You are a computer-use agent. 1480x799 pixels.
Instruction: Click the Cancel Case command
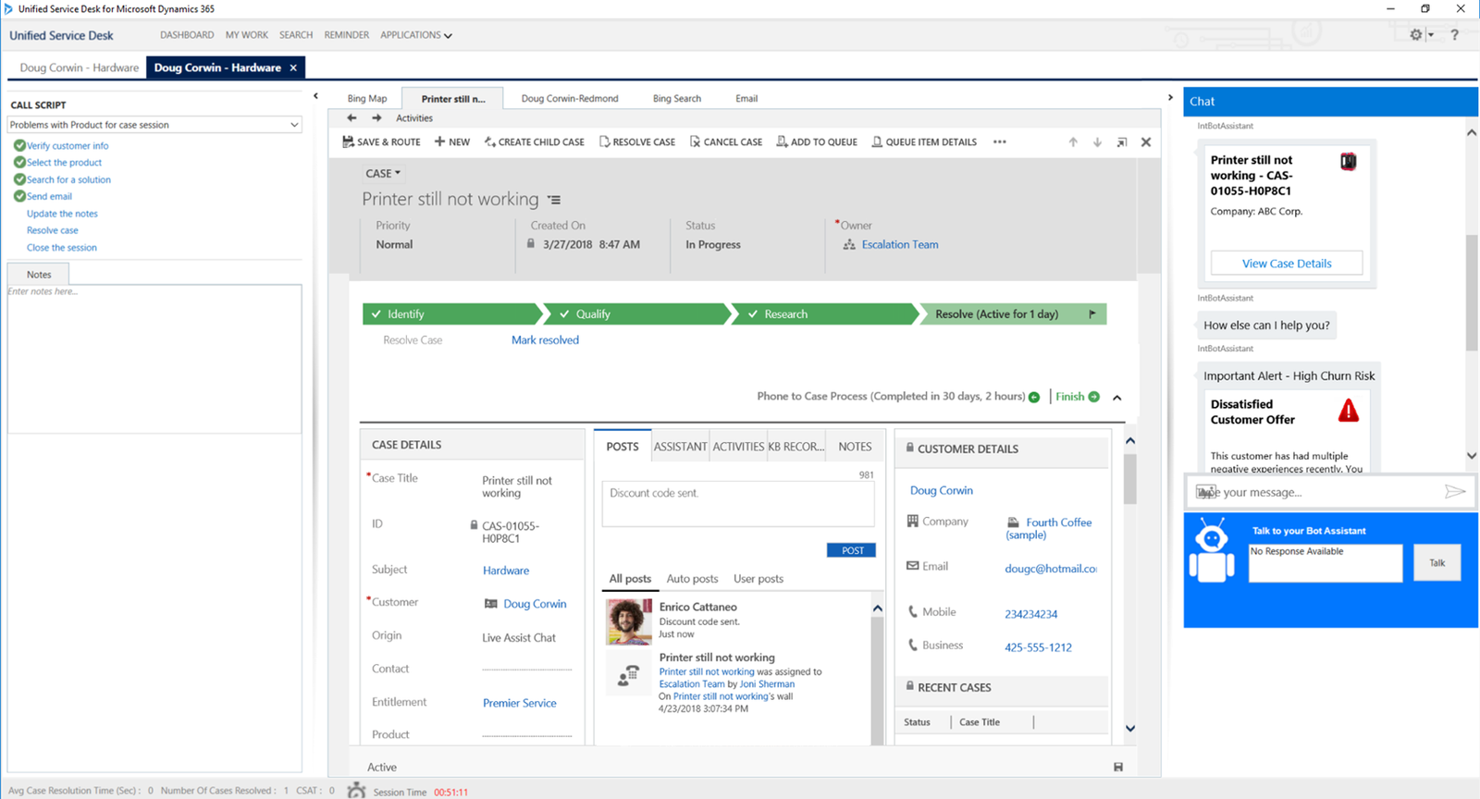tap(726, 142)
